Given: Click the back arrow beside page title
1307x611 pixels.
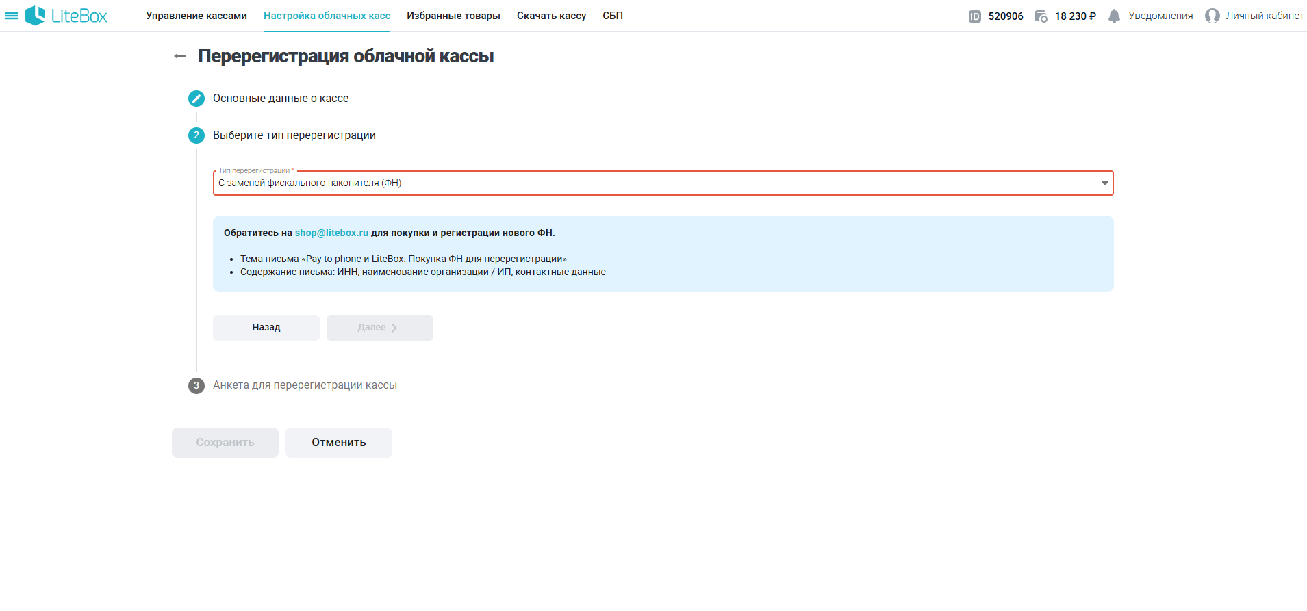Looking at the screenshot, I should (180, 56).
